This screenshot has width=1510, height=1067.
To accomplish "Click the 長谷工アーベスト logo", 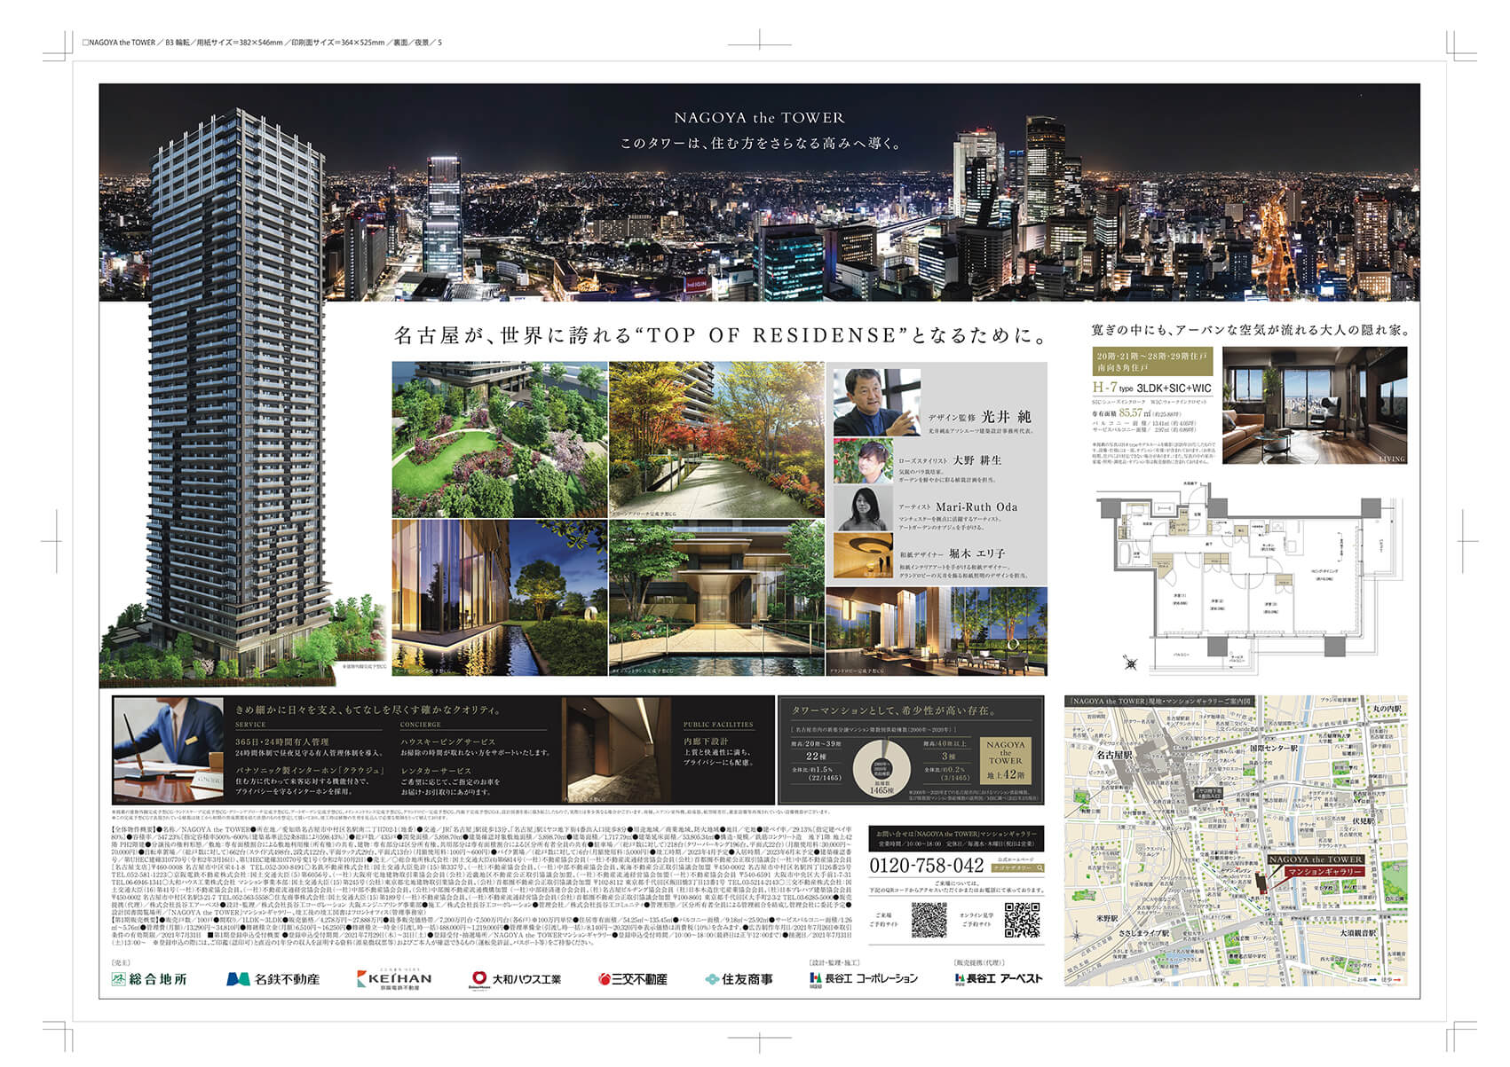I will (999, 978).
